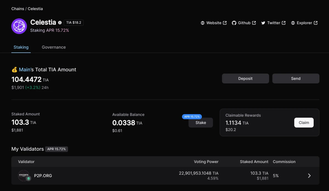Image resolution: width=329 pixels, height=191 pixels.
Task: Click the $20.2 claimable rewards value
Action: pyautogui.click(x=231, y=130)
